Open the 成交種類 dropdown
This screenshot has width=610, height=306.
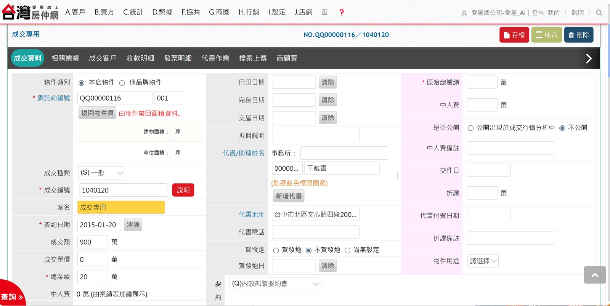click(x=101, y=173)
